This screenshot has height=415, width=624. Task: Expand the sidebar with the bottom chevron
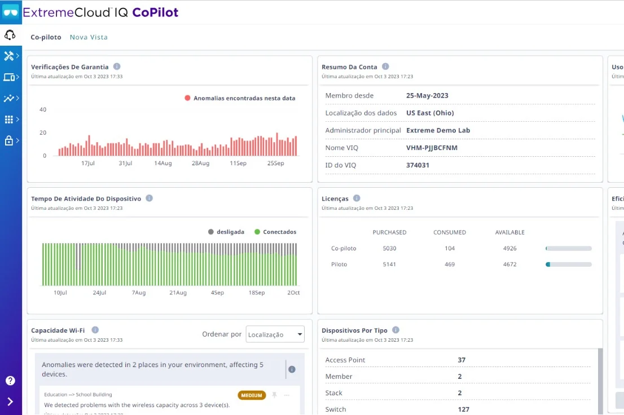click(10, 401)
